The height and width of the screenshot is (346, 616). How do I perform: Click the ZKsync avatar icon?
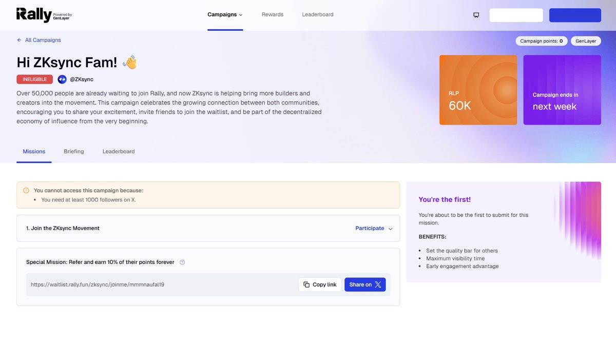click(x=62, y=79)
